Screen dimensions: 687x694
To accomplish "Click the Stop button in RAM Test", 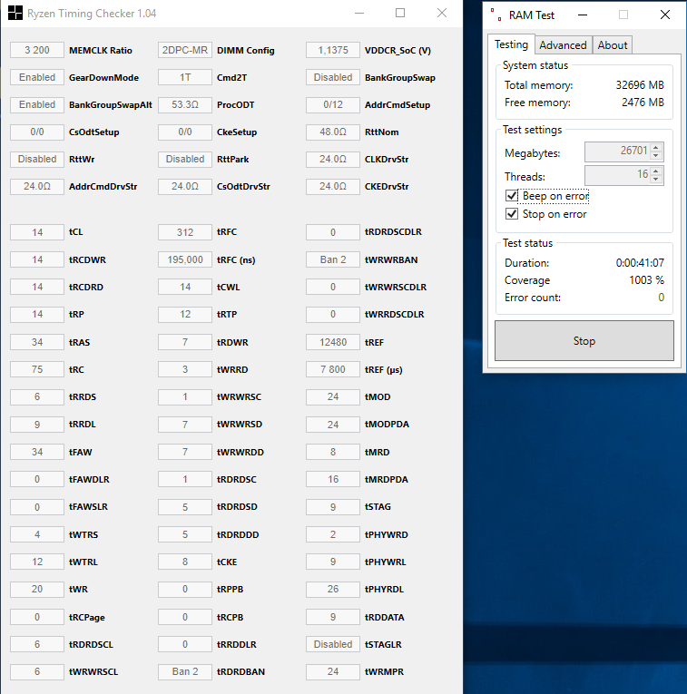I will click(584, 341).
